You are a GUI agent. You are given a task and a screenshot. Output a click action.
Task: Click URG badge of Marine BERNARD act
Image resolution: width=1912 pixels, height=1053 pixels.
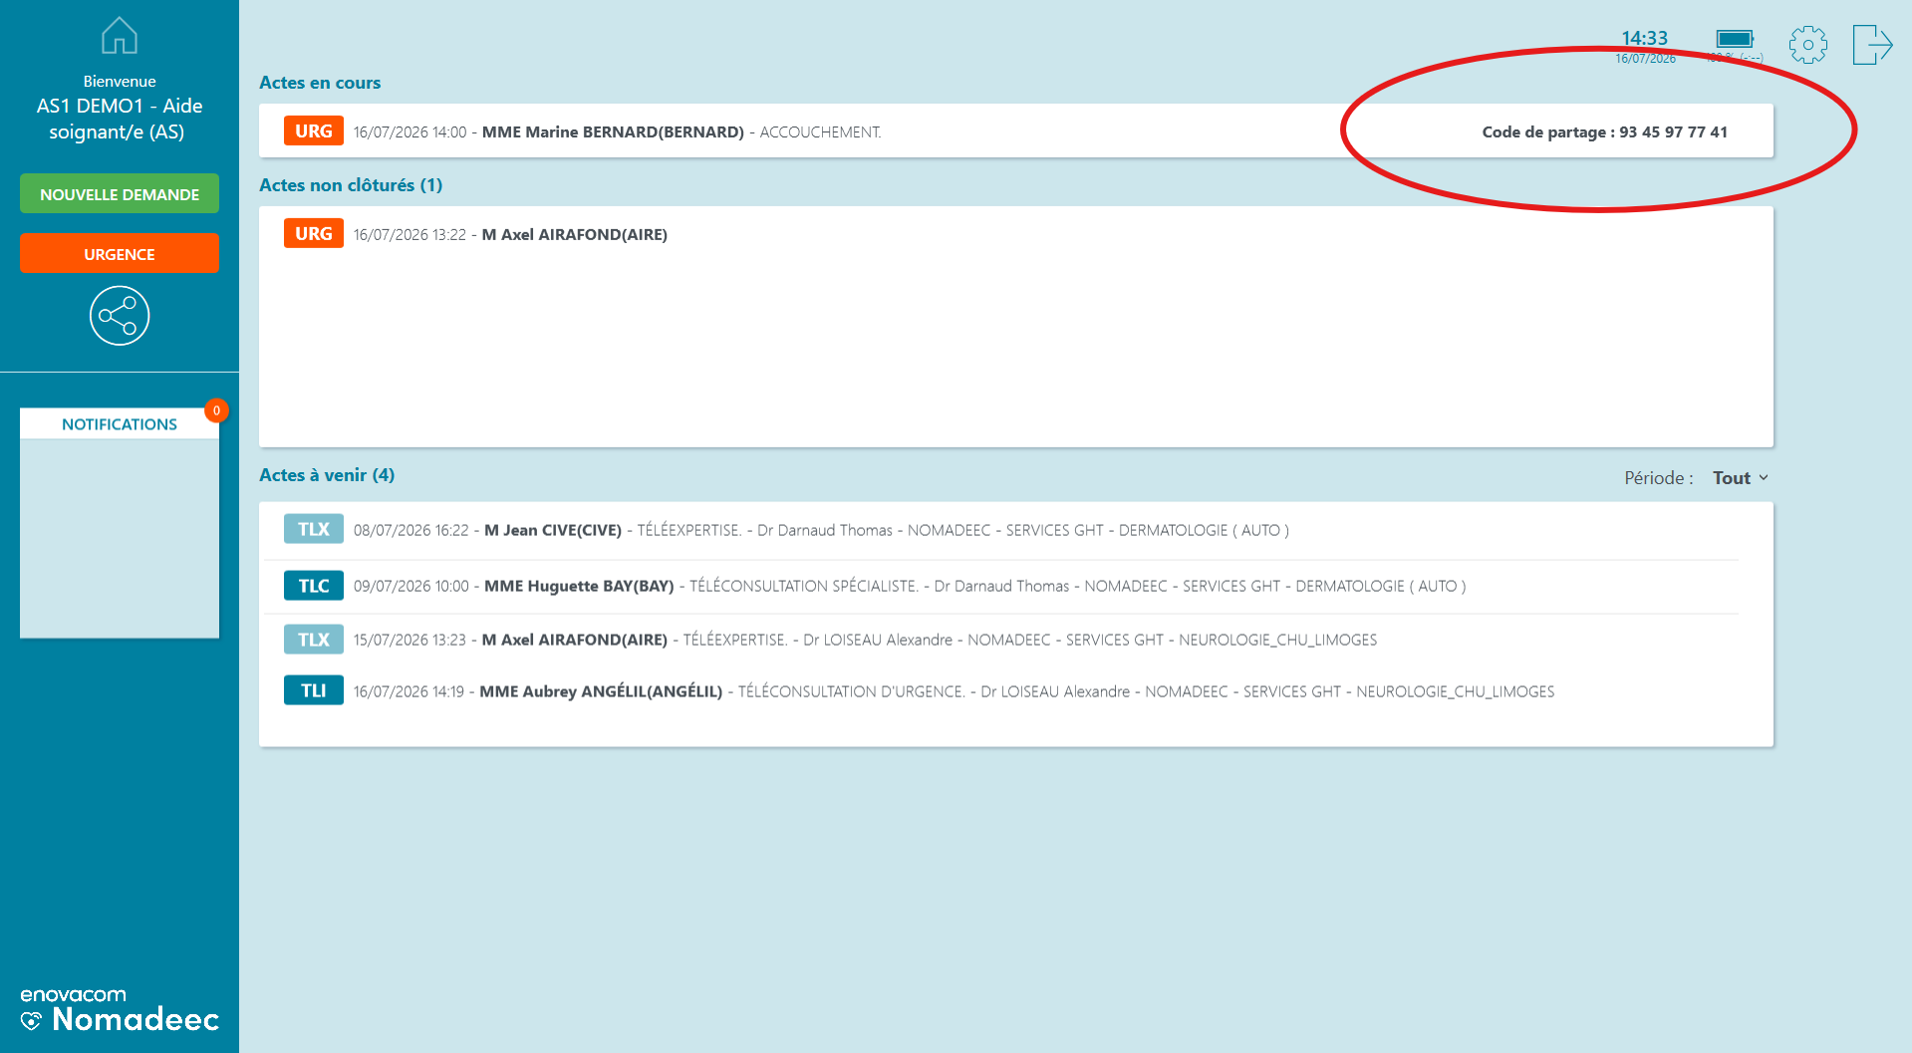point(314,131)
